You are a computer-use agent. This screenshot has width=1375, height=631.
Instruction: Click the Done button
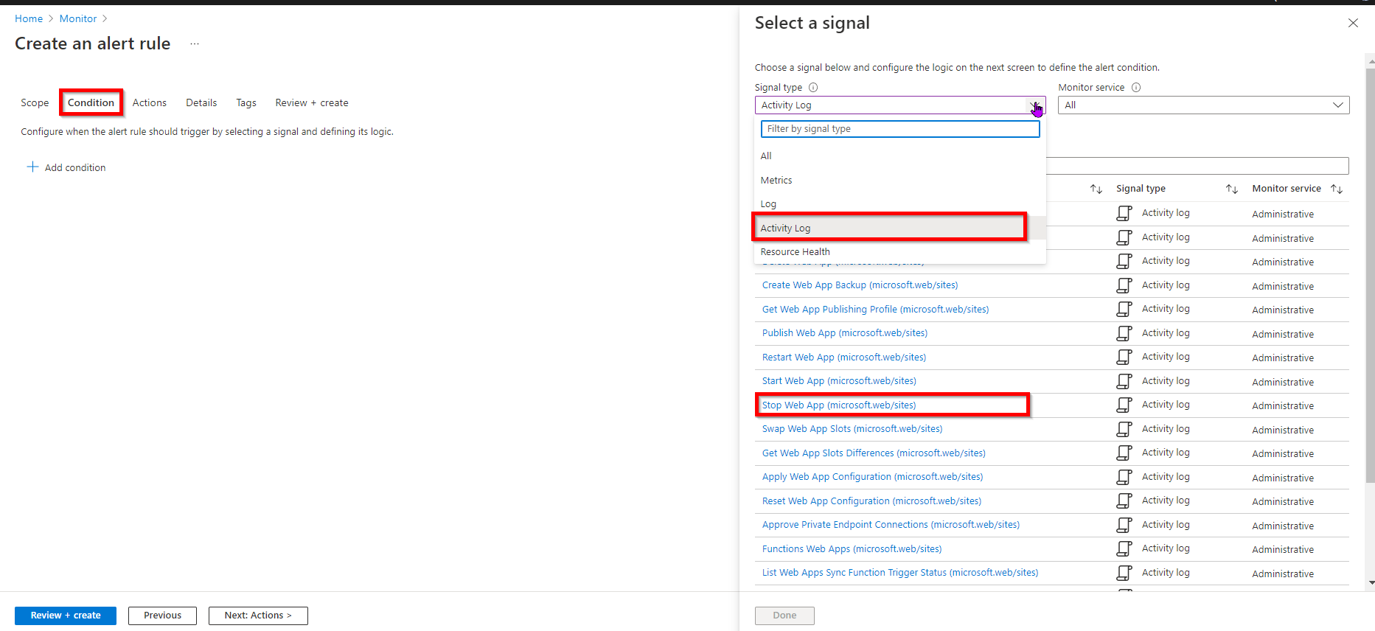pos(784,616)
